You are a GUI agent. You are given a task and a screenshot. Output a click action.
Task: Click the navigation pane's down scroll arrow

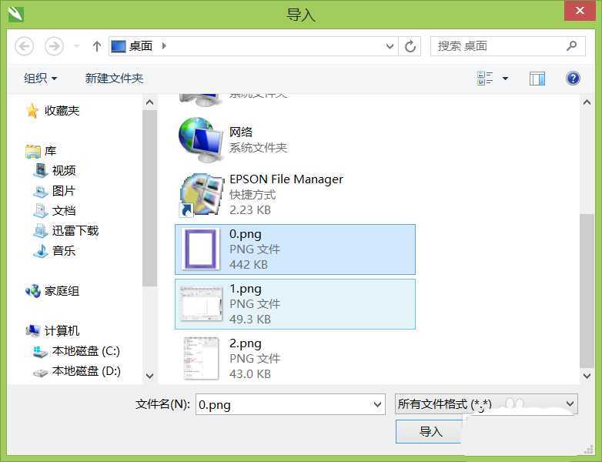point(150,376)
